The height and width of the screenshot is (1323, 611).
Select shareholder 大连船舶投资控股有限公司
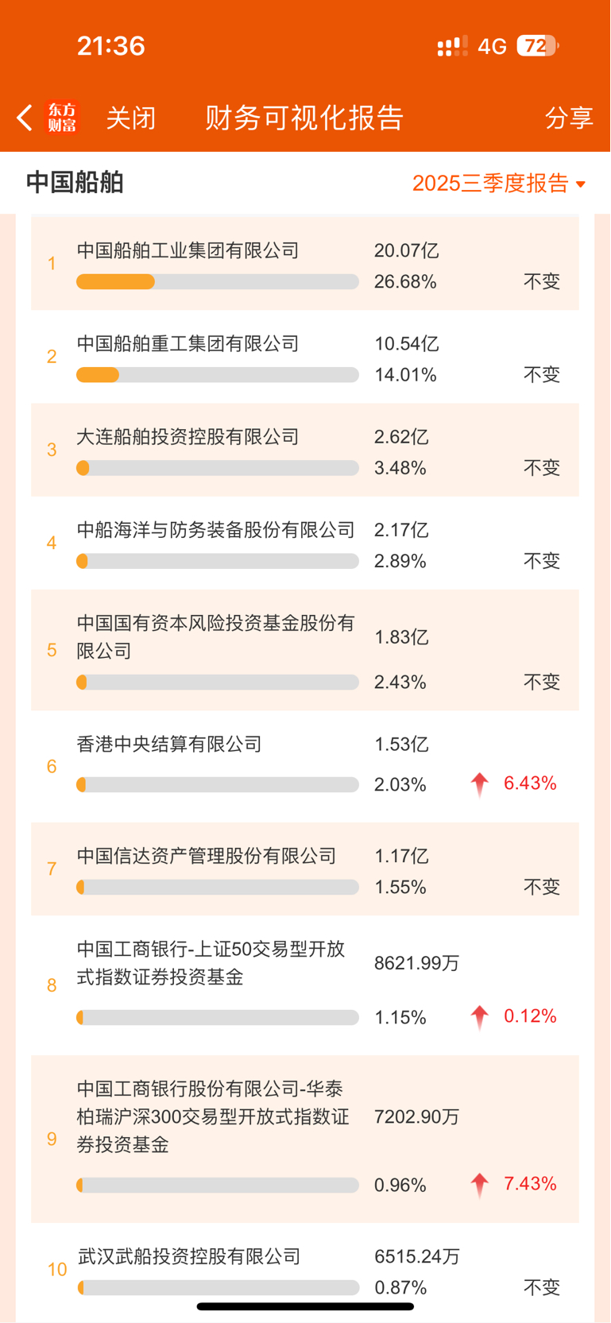tap(188, 437)
